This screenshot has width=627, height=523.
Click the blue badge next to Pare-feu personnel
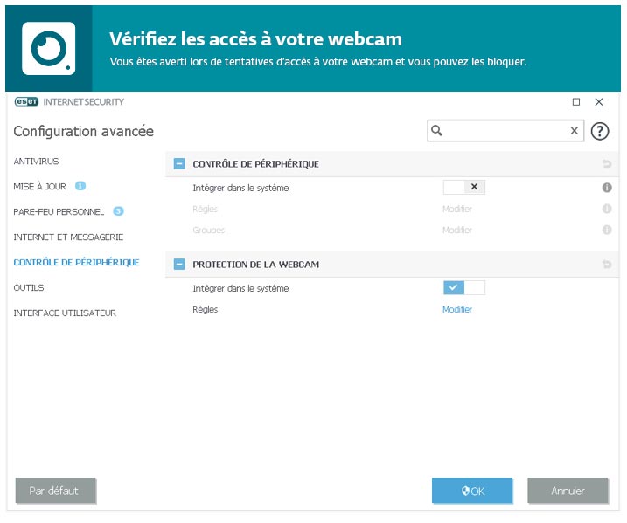[118, 211]
